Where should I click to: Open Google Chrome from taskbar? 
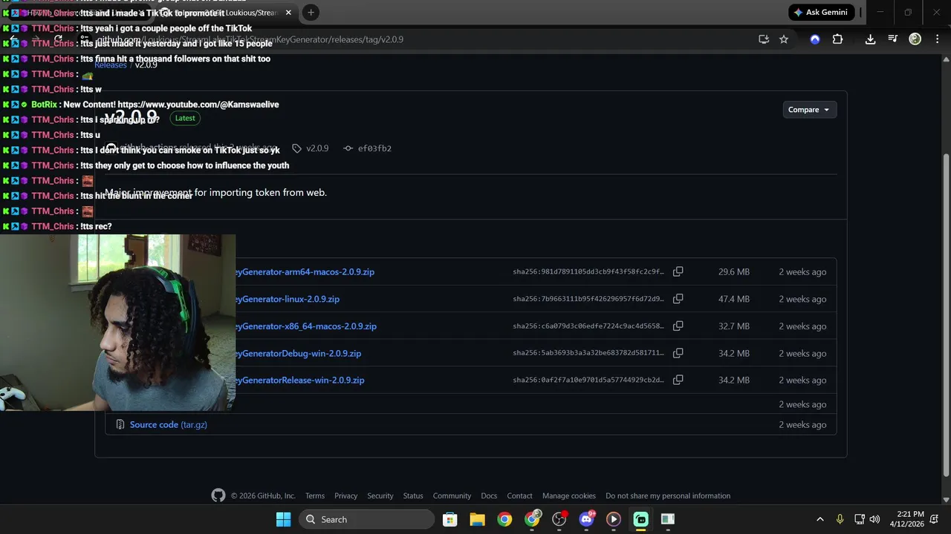click(504, 519)
